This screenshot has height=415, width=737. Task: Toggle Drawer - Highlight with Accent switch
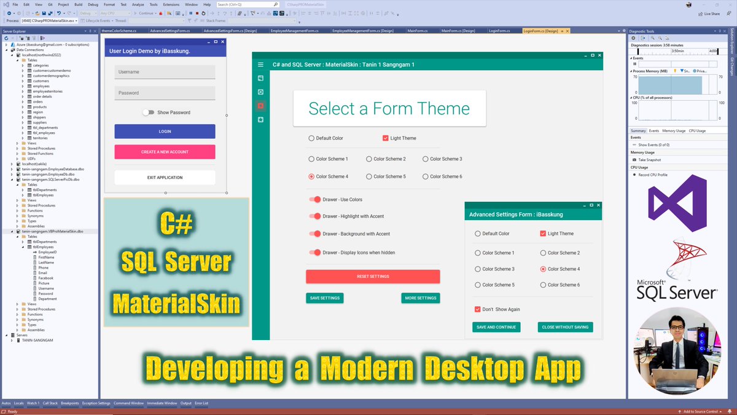(x=315, y=216)
